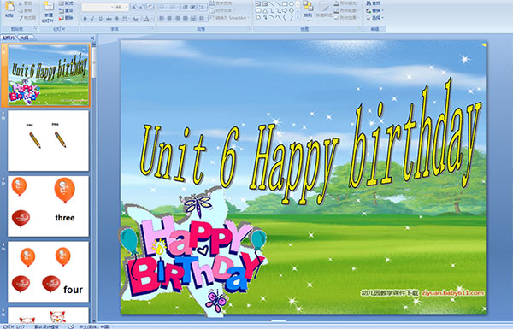Screen dimensions: 513x329
Task: Click the Find binoculars button
Action: [374, 3]
